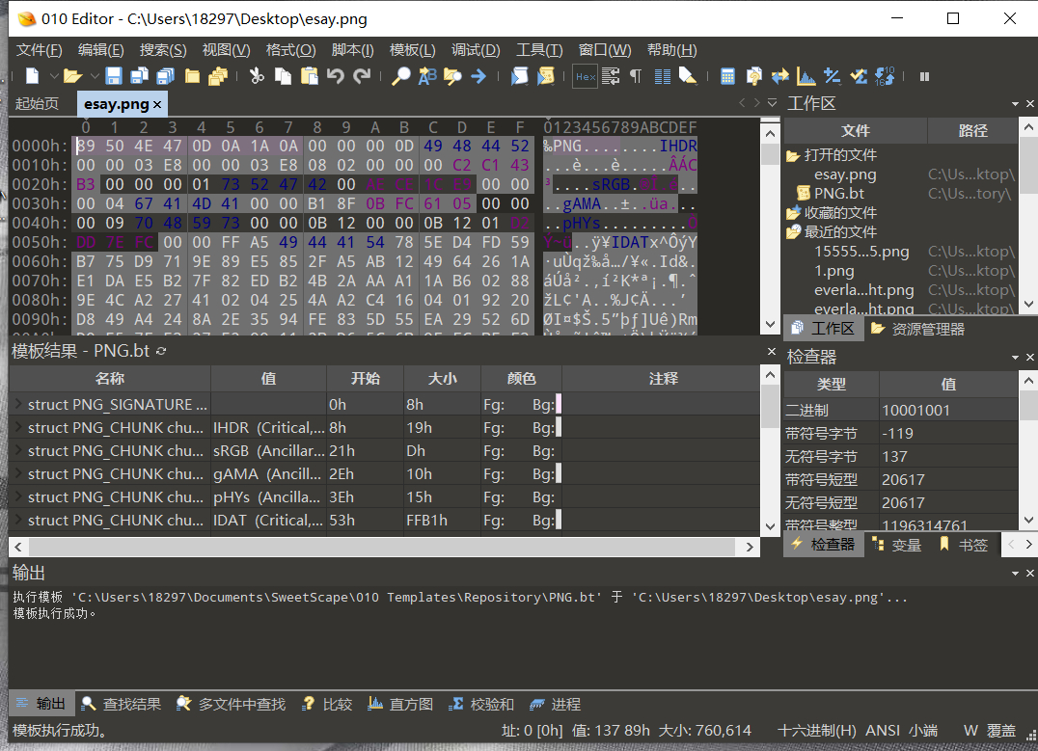This screenshot has width=1038, height=751.
Task: Save the file with the floppy icon
Action: (x=114, y=76)
